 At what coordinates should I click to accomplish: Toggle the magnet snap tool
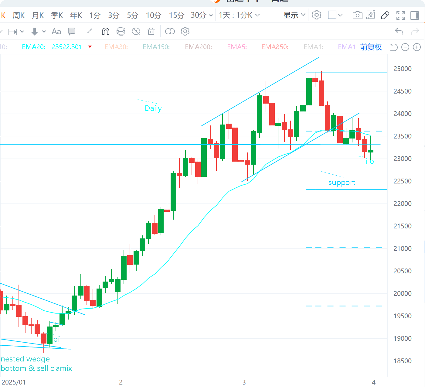pos(105,31)
